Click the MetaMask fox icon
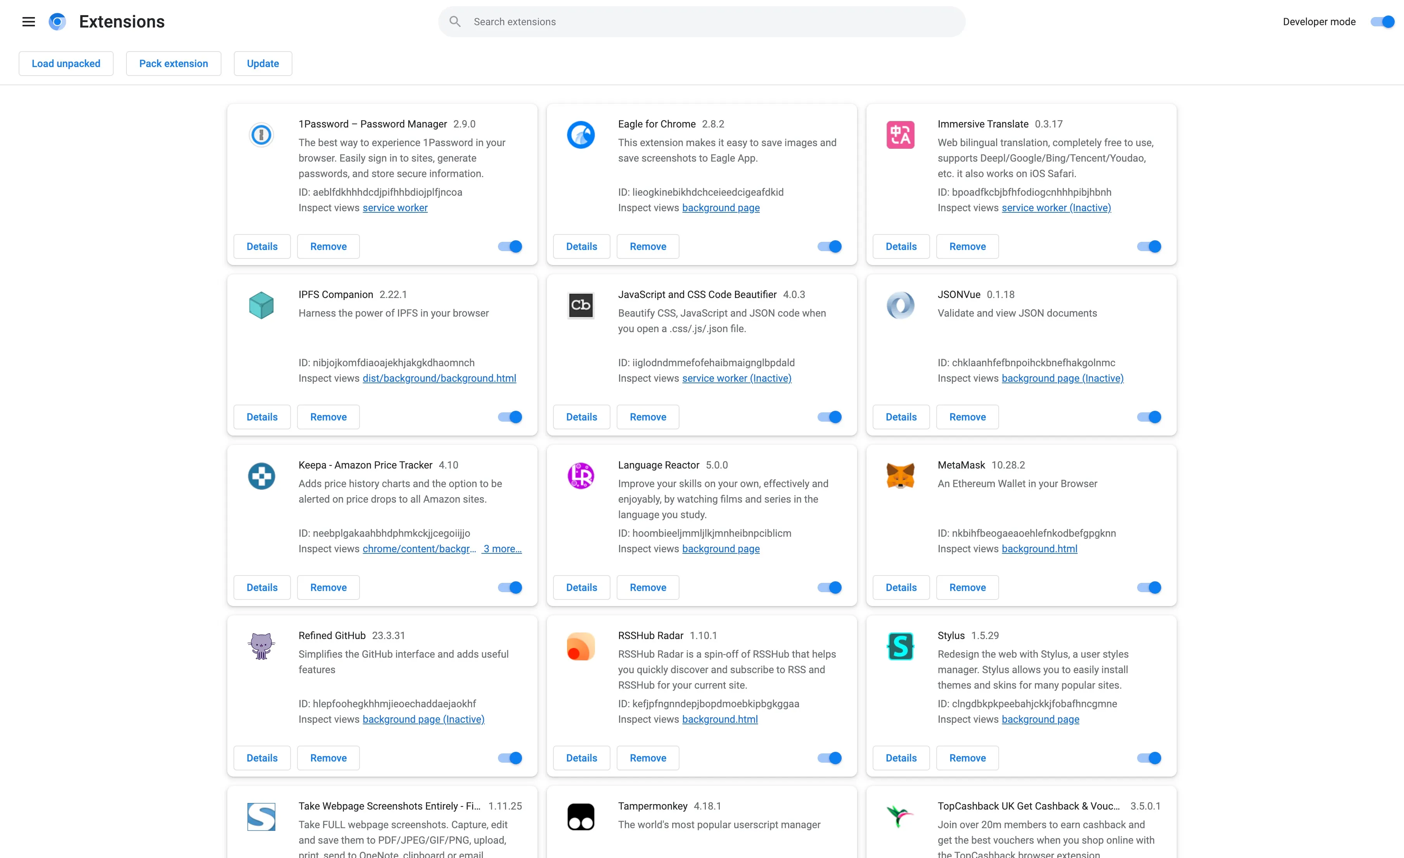Image resolution: width=1404 pixels, height=858 pixels. click(900, 476)
